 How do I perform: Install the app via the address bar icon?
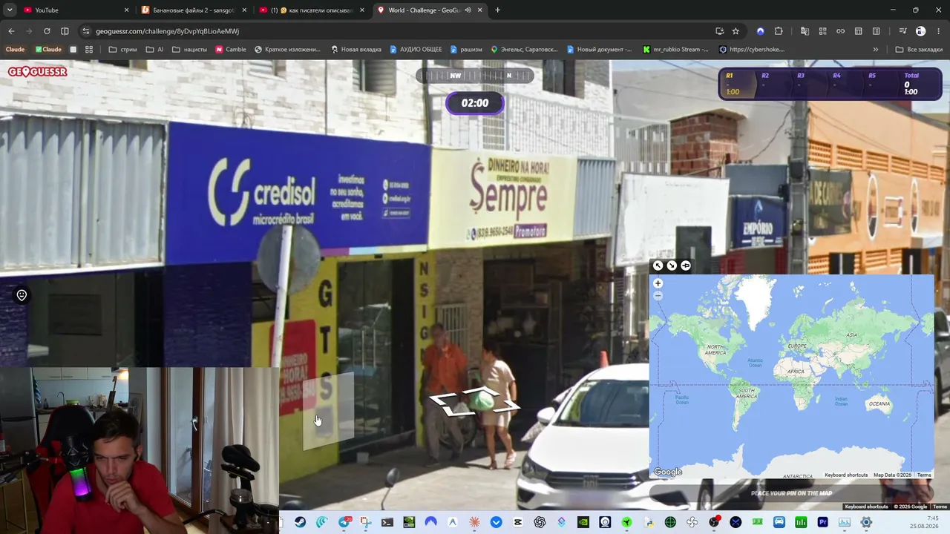tap(719, 31)
